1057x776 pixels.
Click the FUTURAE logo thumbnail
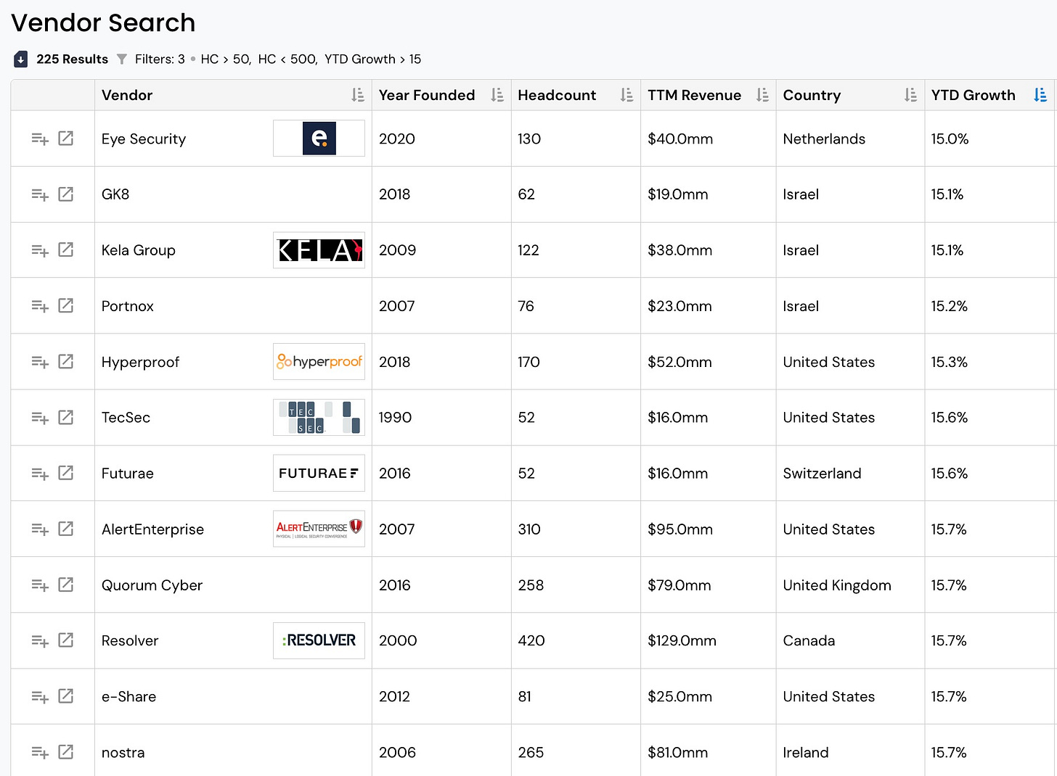point(319,474)
